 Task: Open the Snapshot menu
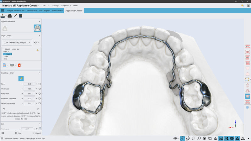[66, 6]
